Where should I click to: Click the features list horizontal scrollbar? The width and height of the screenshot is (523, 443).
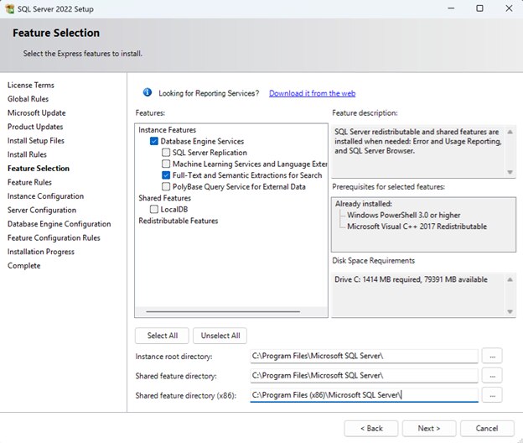(223, 311)
